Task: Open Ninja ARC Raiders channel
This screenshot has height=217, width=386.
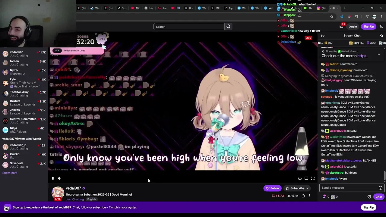Action: (x=24, y=130)
